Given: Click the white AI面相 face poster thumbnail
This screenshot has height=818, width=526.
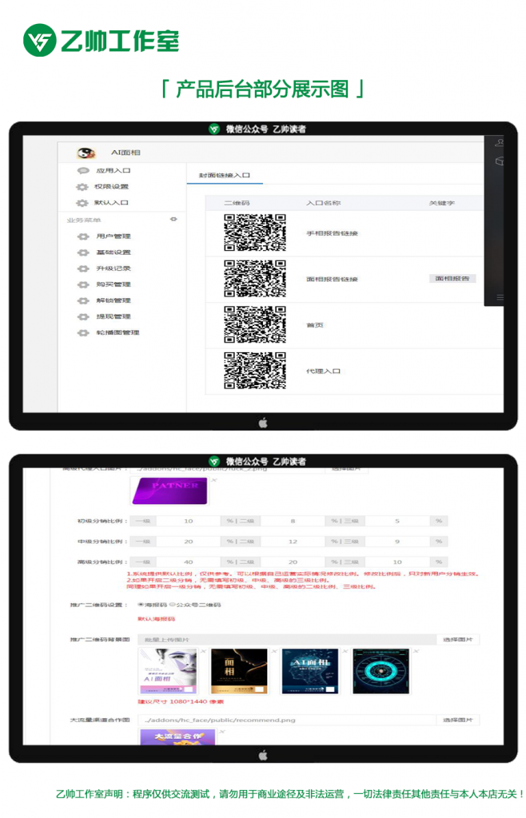Looking at the screenshot, I should click(168, 671).
